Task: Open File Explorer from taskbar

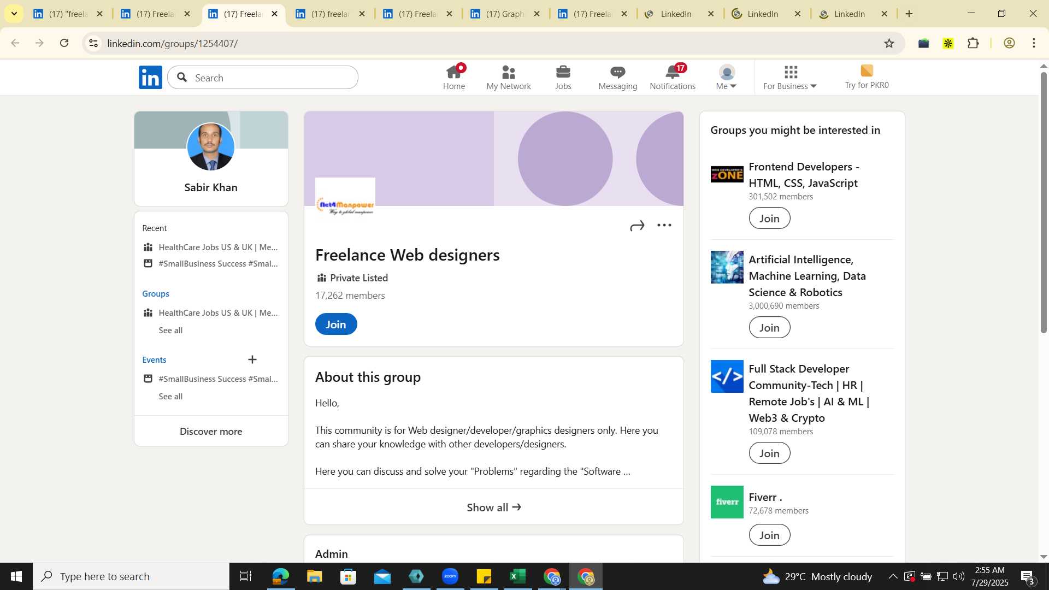Action: point(314,576)
